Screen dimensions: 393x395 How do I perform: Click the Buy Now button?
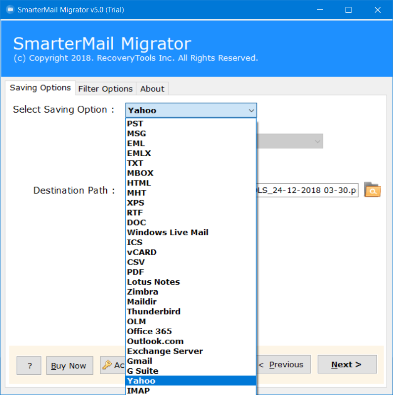(x=70, y=365)
